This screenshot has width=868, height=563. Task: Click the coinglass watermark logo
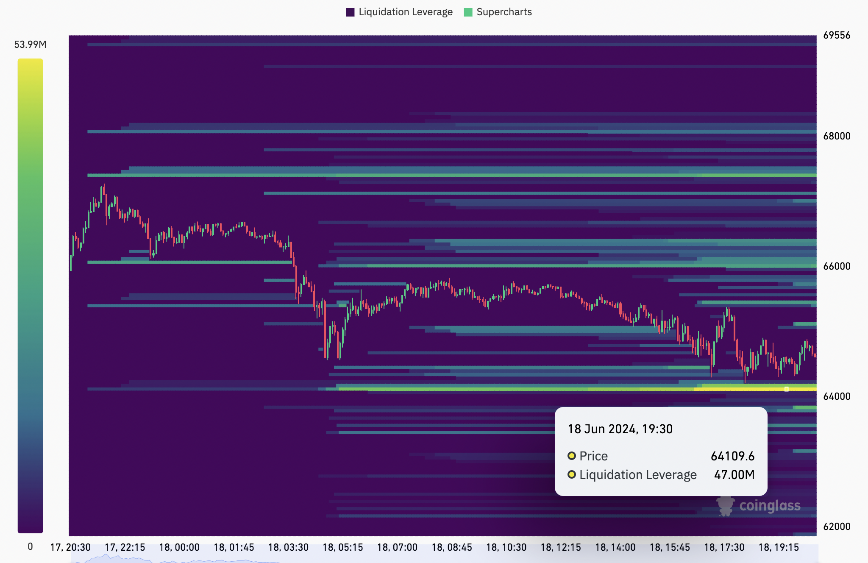coord(725,505)
